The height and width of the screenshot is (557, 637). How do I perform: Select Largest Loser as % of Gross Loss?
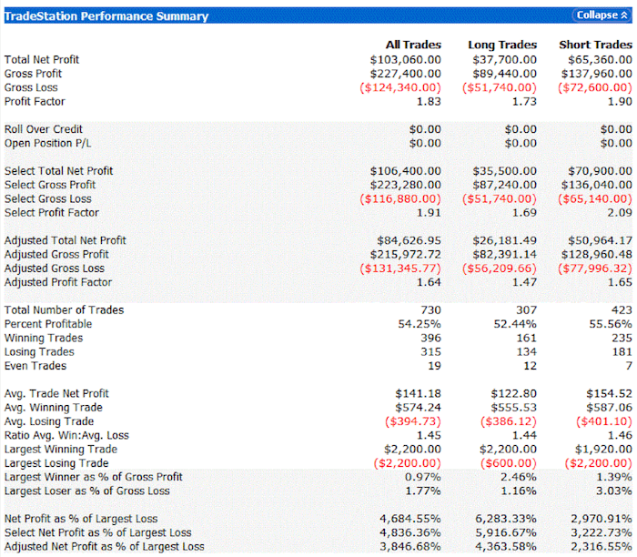tap(87, 491)
